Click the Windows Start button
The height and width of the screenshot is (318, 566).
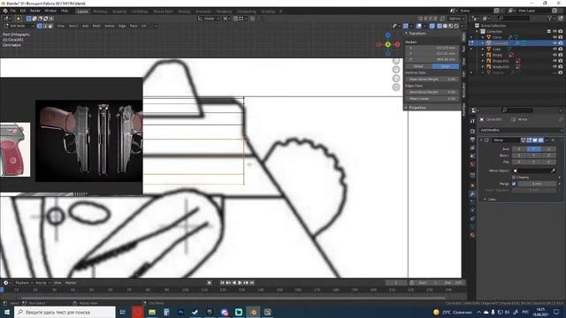coord(6,312)
